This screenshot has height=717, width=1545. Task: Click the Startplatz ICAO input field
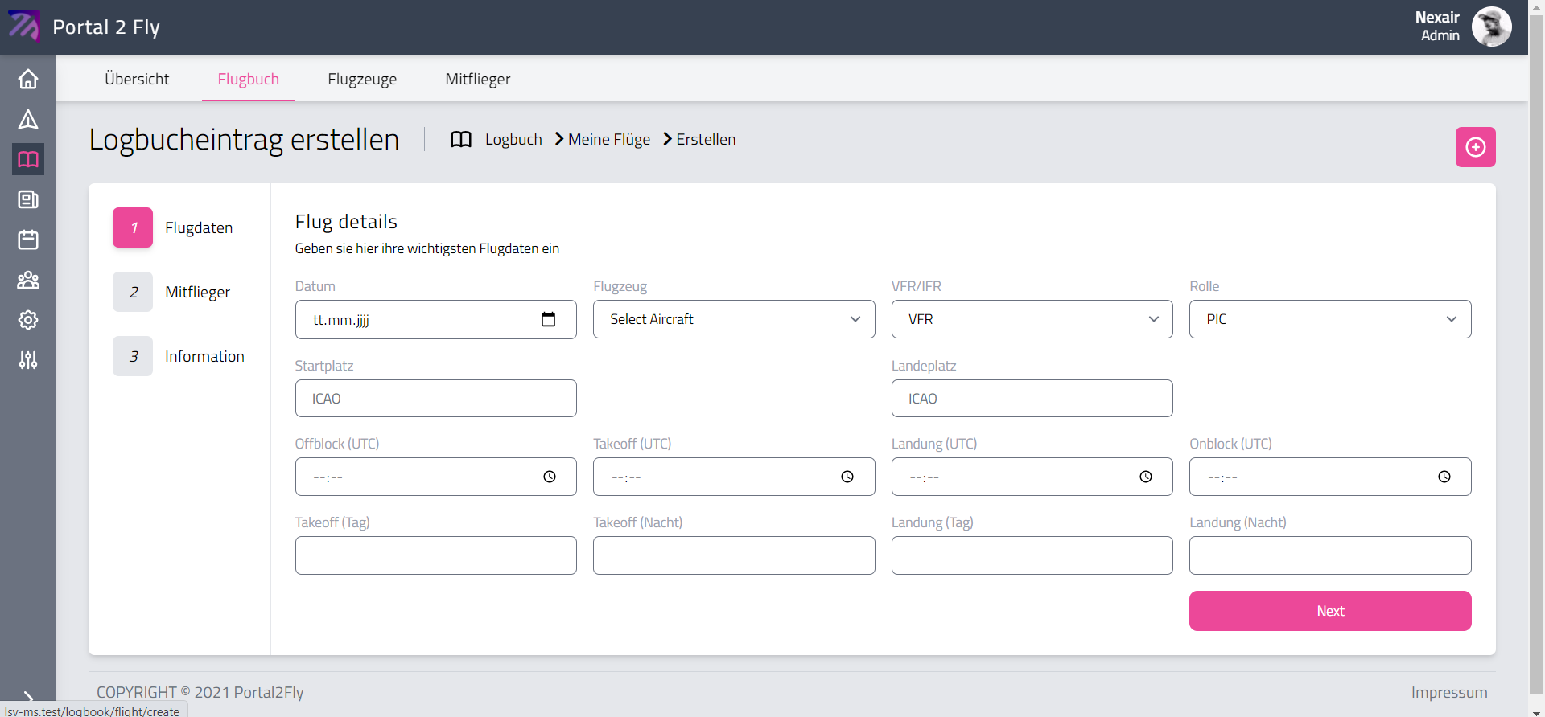pos(435,399)
